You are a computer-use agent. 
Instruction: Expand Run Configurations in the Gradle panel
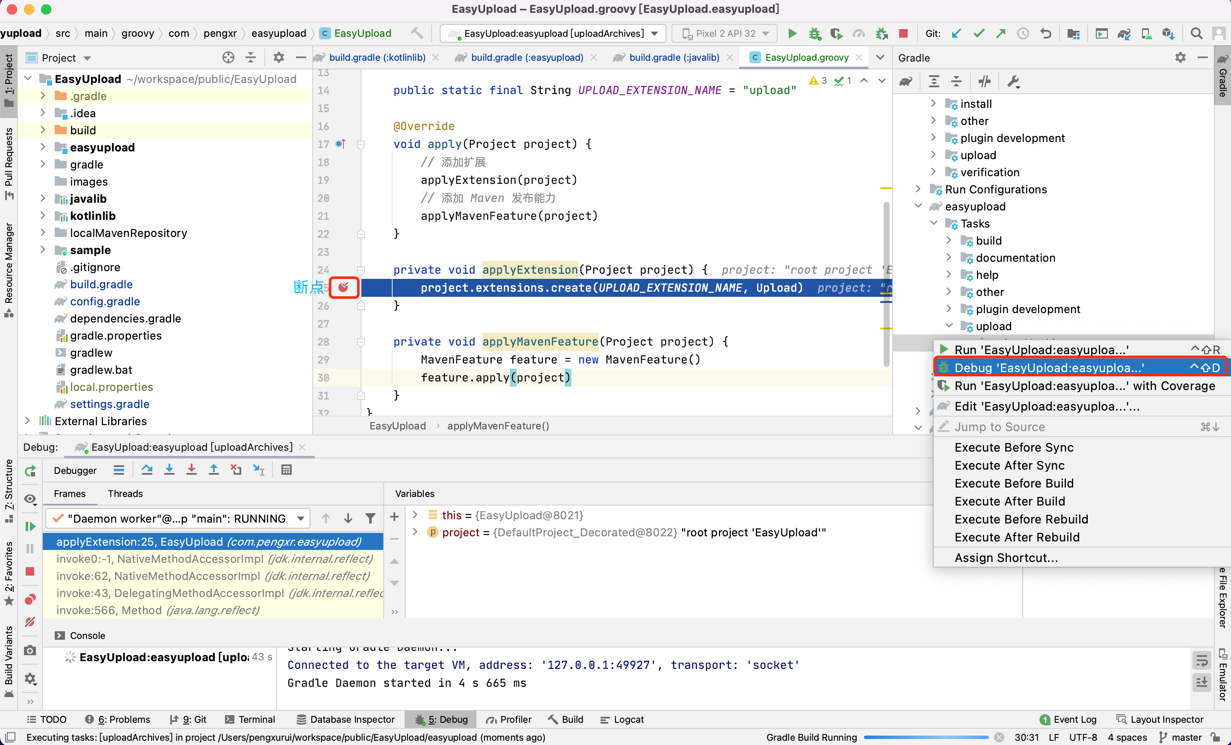[x=918, y=189]
